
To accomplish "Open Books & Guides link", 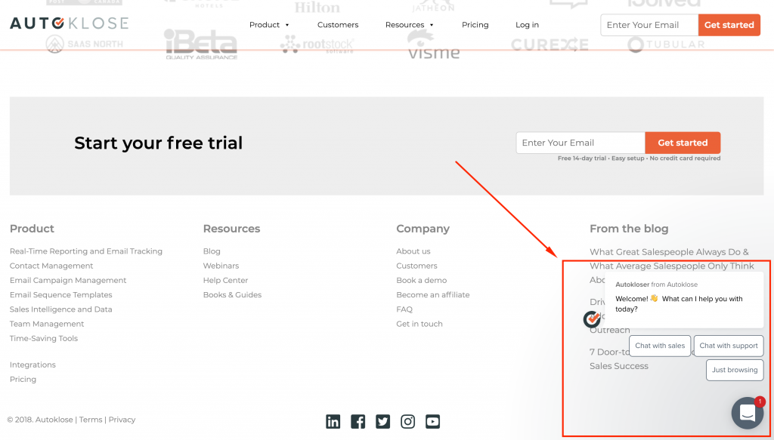I will pos(233,295).
